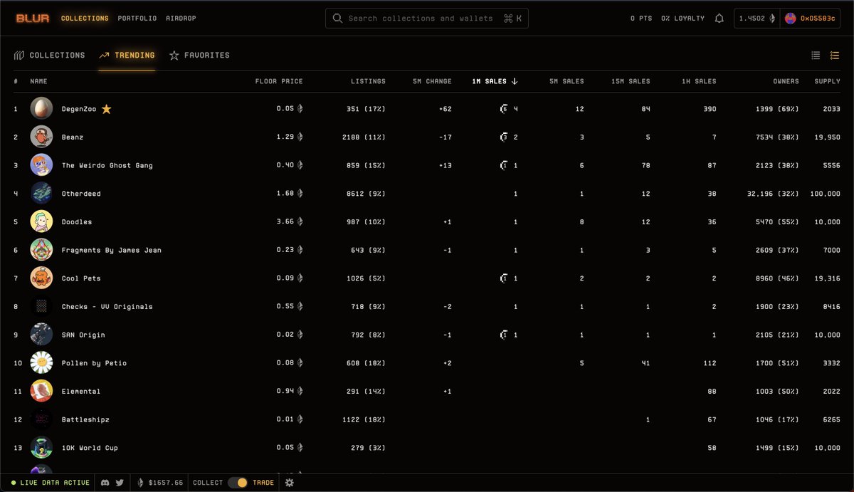Click the 10K World Cup avatar
Viewport: 854px width, 492px height.
[41, 448]
